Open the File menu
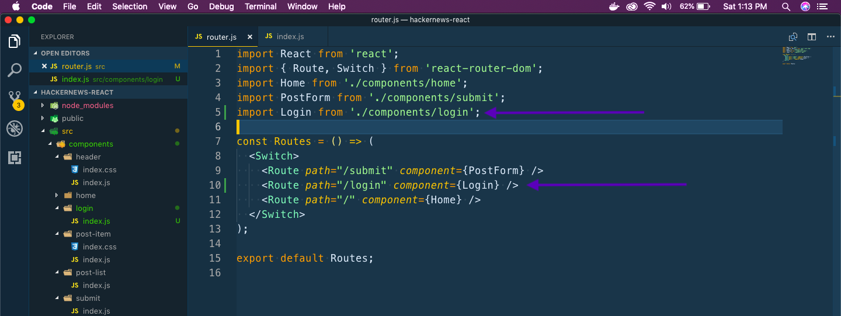Viewport: 841px width, 316px height. point(69,6)
